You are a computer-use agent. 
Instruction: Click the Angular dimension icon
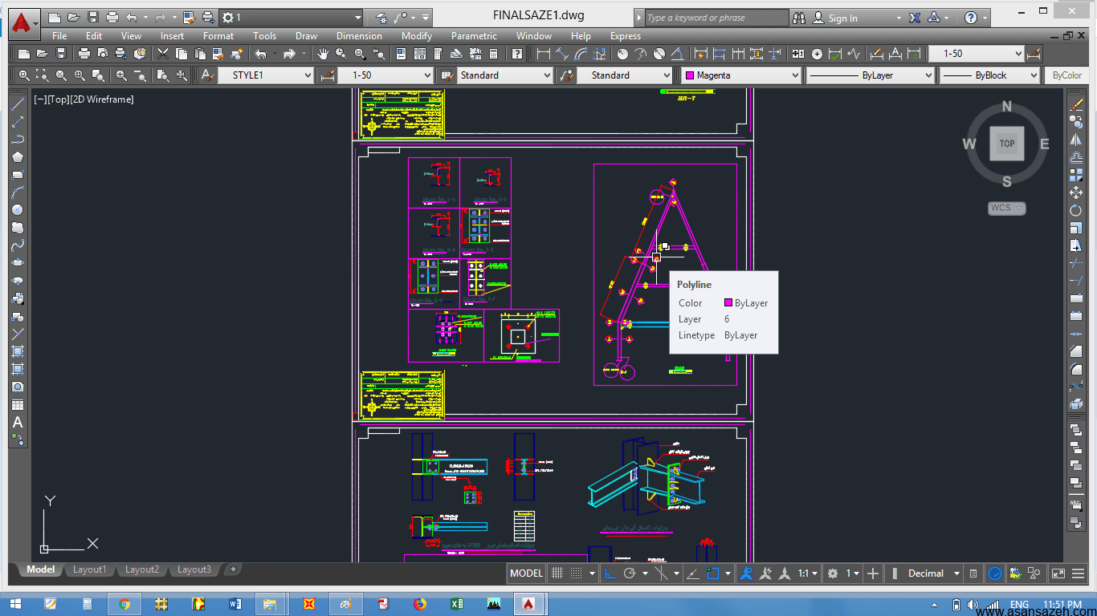click(677, 54)
